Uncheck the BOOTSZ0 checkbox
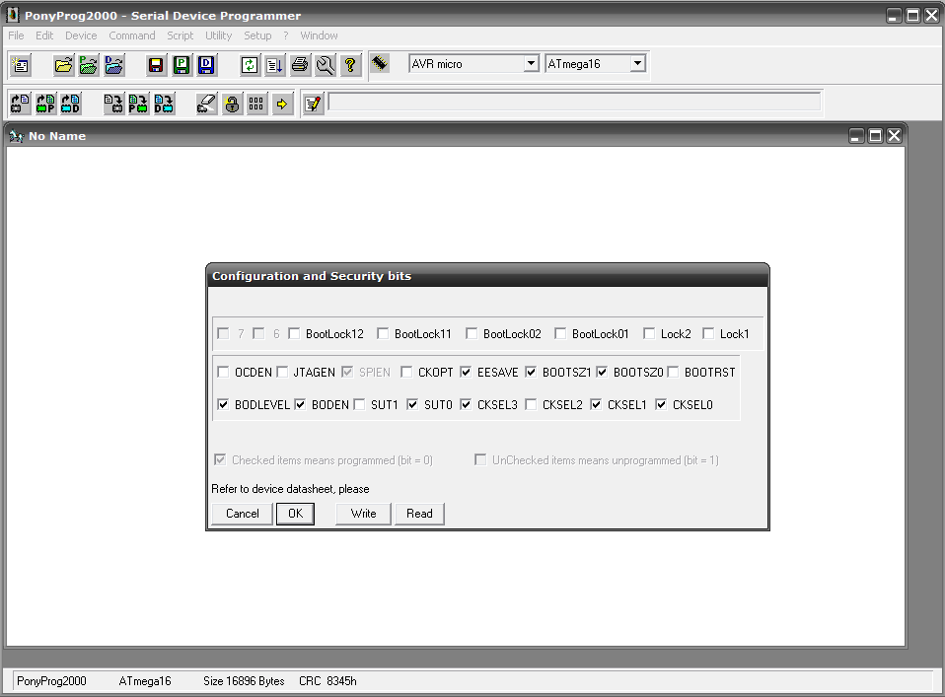Screen dimensions: 945x697 [602, 373]
